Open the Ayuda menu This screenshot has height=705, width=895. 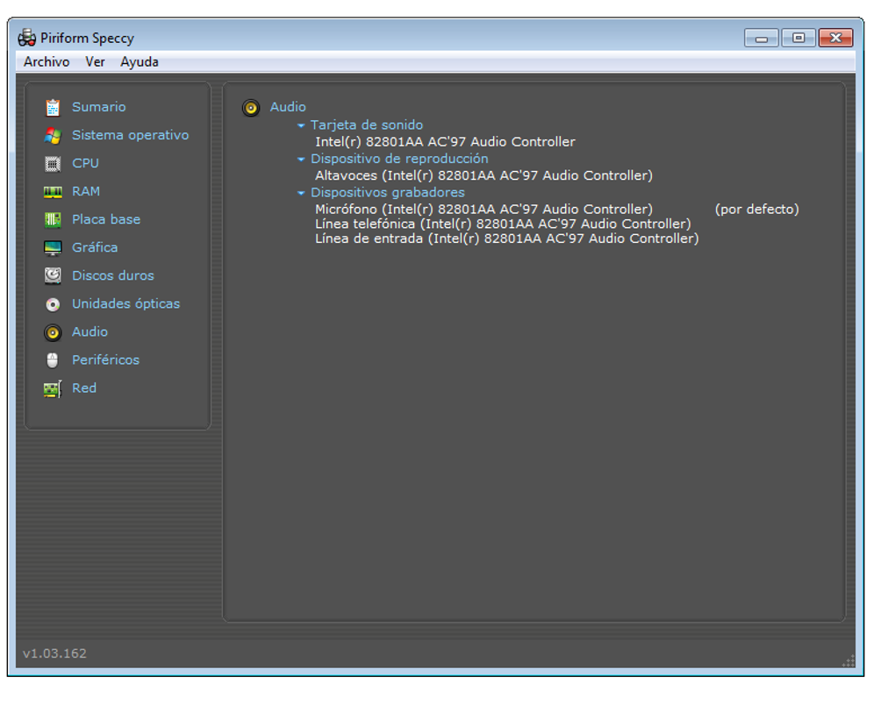pyautogui.click(x=140, y=61)
